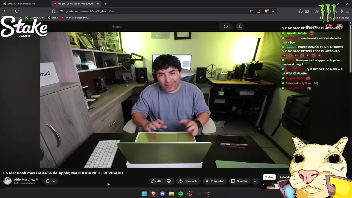Screen dimensions: 352x198
Task: Expand the subscription notification dropdown arrow
Action: [54, 181]
